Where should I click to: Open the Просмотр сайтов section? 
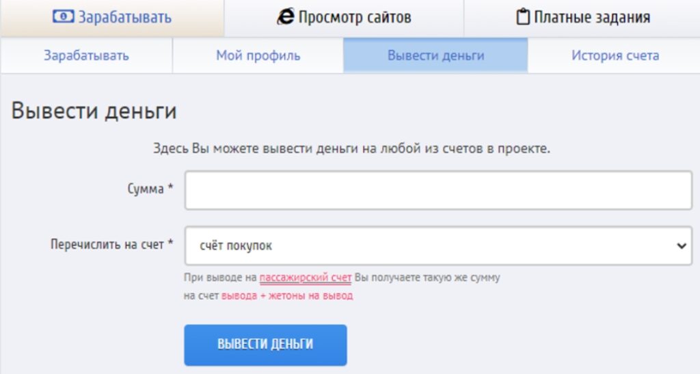click(344, 18)
